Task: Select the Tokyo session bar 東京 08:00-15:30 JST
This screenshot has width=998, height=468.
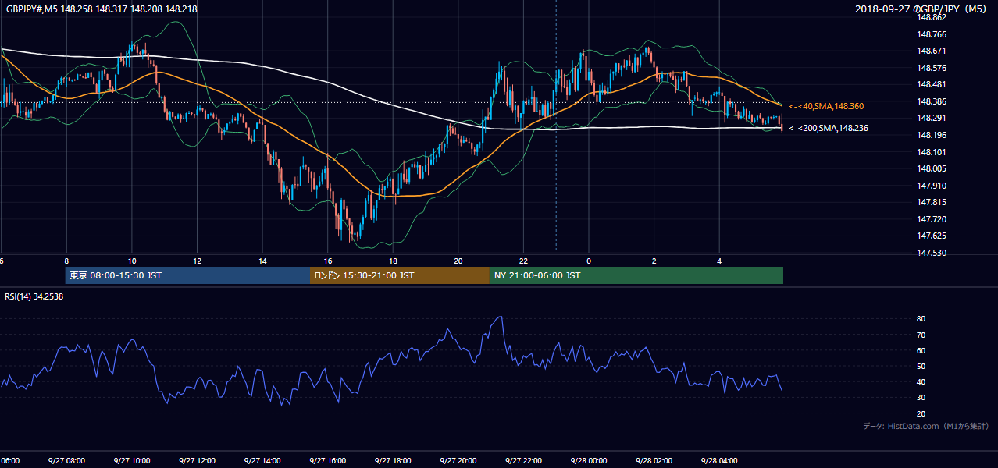Action: click(x=188, y=275)
